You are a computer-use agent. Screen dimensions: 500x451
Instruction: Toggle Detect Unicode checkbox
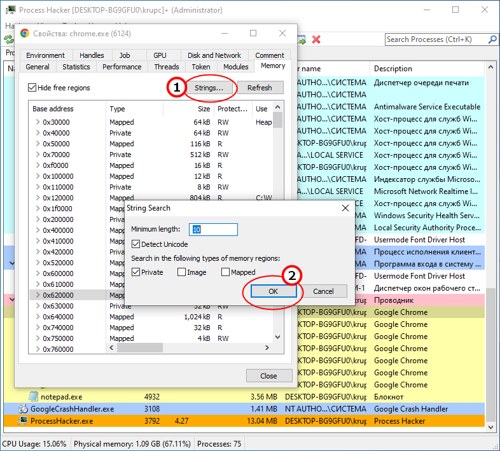pos(135,244)
